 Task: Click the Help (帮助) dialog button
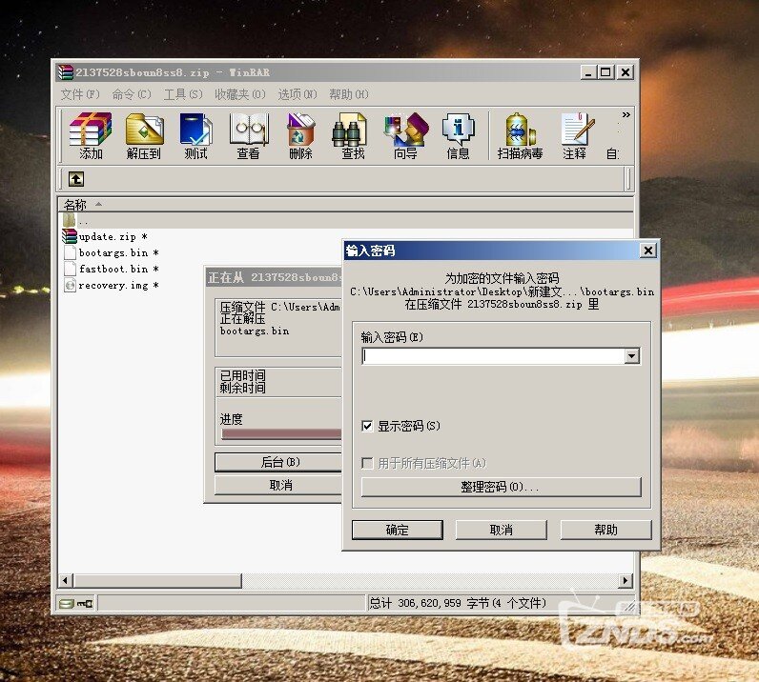(606, 531)
